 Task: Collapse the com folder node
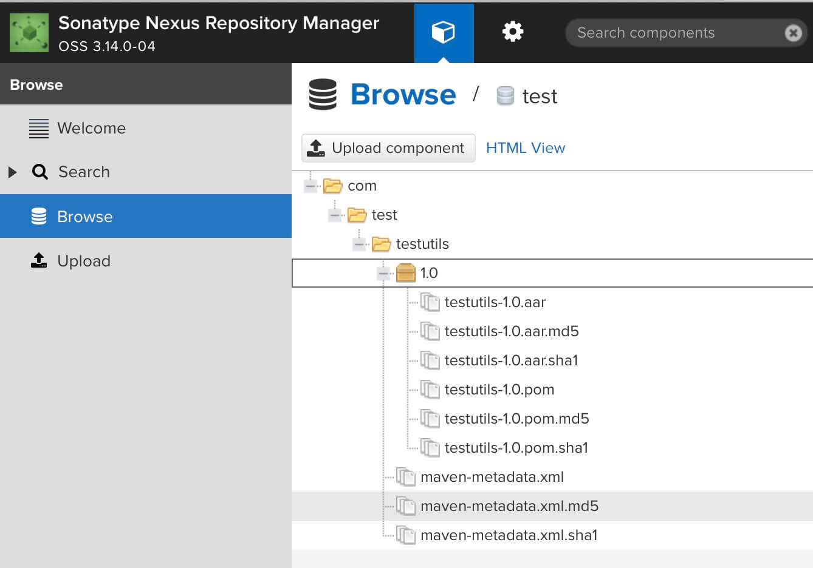(x=310, y=186)
